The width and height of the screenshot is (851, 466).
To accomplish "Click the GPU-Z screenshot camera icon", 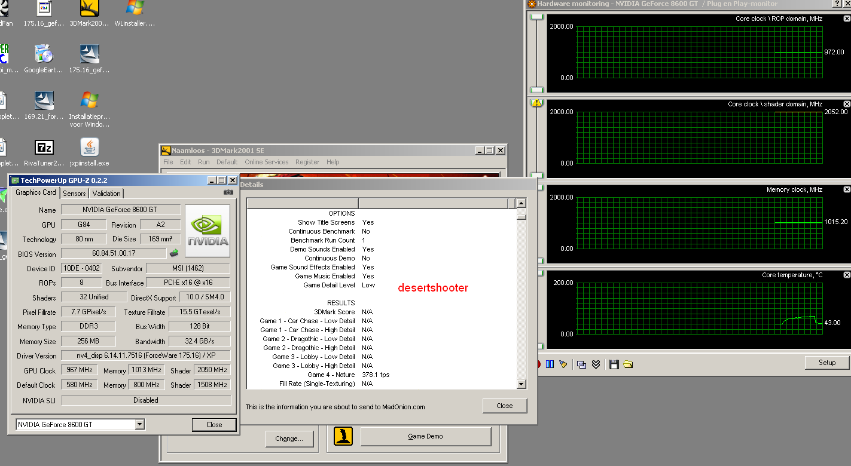I will pyautogui.click(x=228, y=192).
